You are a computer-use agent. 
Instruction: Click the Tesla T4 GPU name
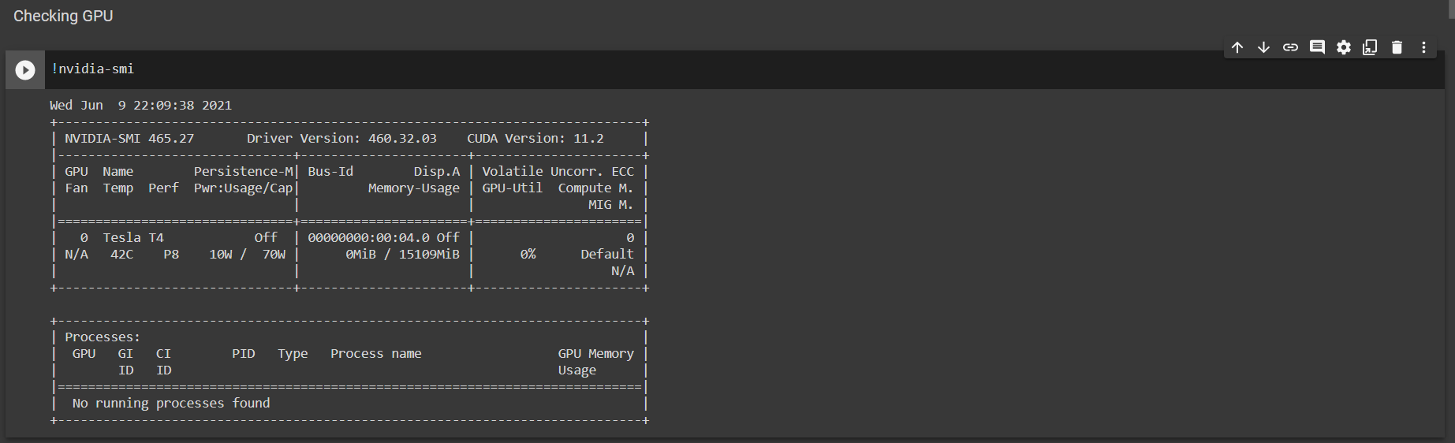[133, 238]
